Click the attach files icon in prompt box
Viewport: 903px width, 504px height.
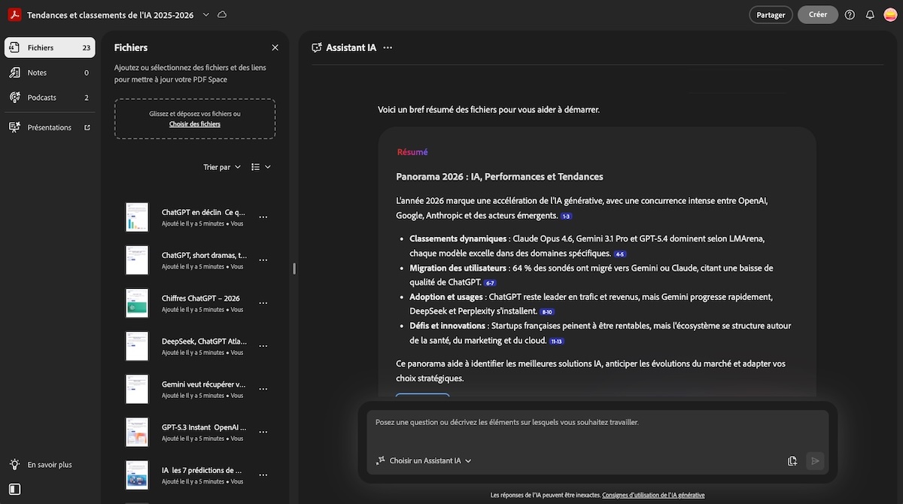792,461
